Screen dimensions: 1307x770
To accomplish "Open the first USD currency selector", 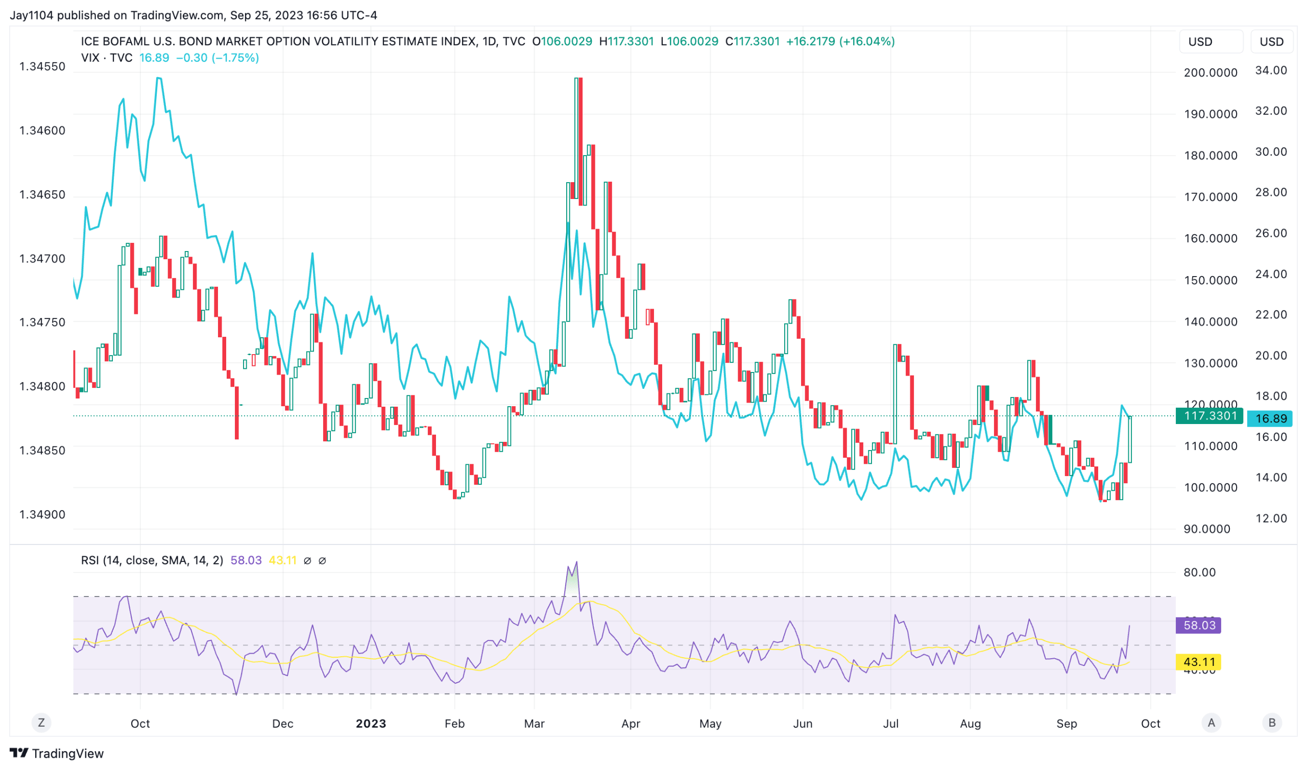I will [x=1211, y=41].
